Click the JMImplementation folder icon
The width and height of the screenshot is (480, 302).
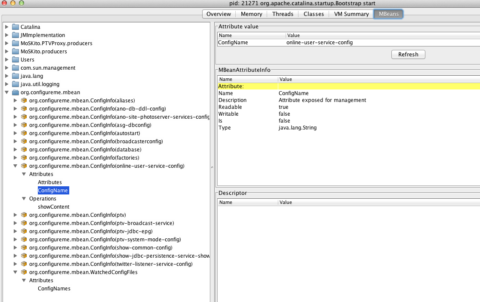pyautogui.click(x=15, y=35)
